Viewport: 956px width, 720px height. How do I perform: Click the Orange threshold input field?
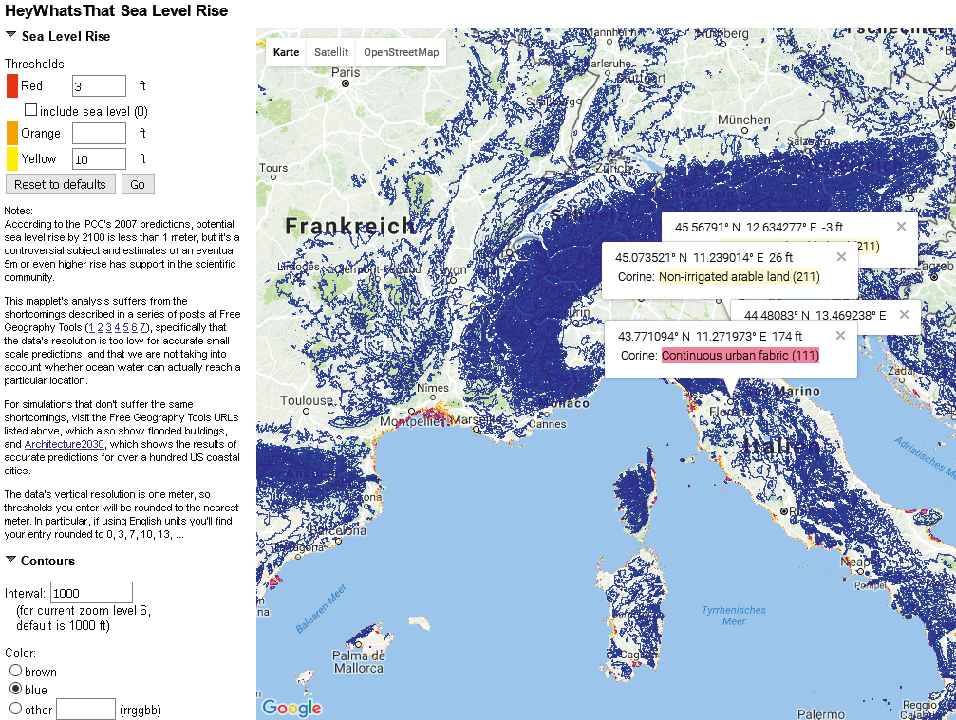pyautogui.click(x=99, y=134)
